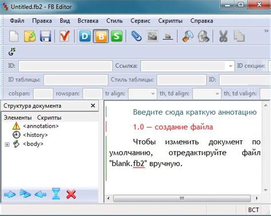Image resolution: width=271 pixels, height=216 pixels.
Task: Click the left arrow in structure panel
Action: coord(41,194)
